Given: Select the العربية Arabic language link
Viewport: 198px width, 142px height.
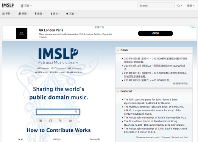Looking at the screenshot, I should coord(20,139).
